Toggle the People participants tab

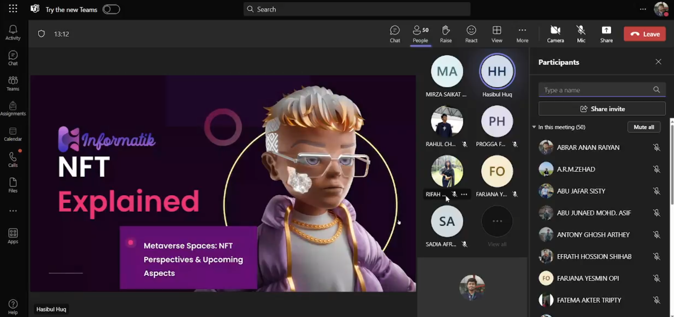[x=420, y=34]
